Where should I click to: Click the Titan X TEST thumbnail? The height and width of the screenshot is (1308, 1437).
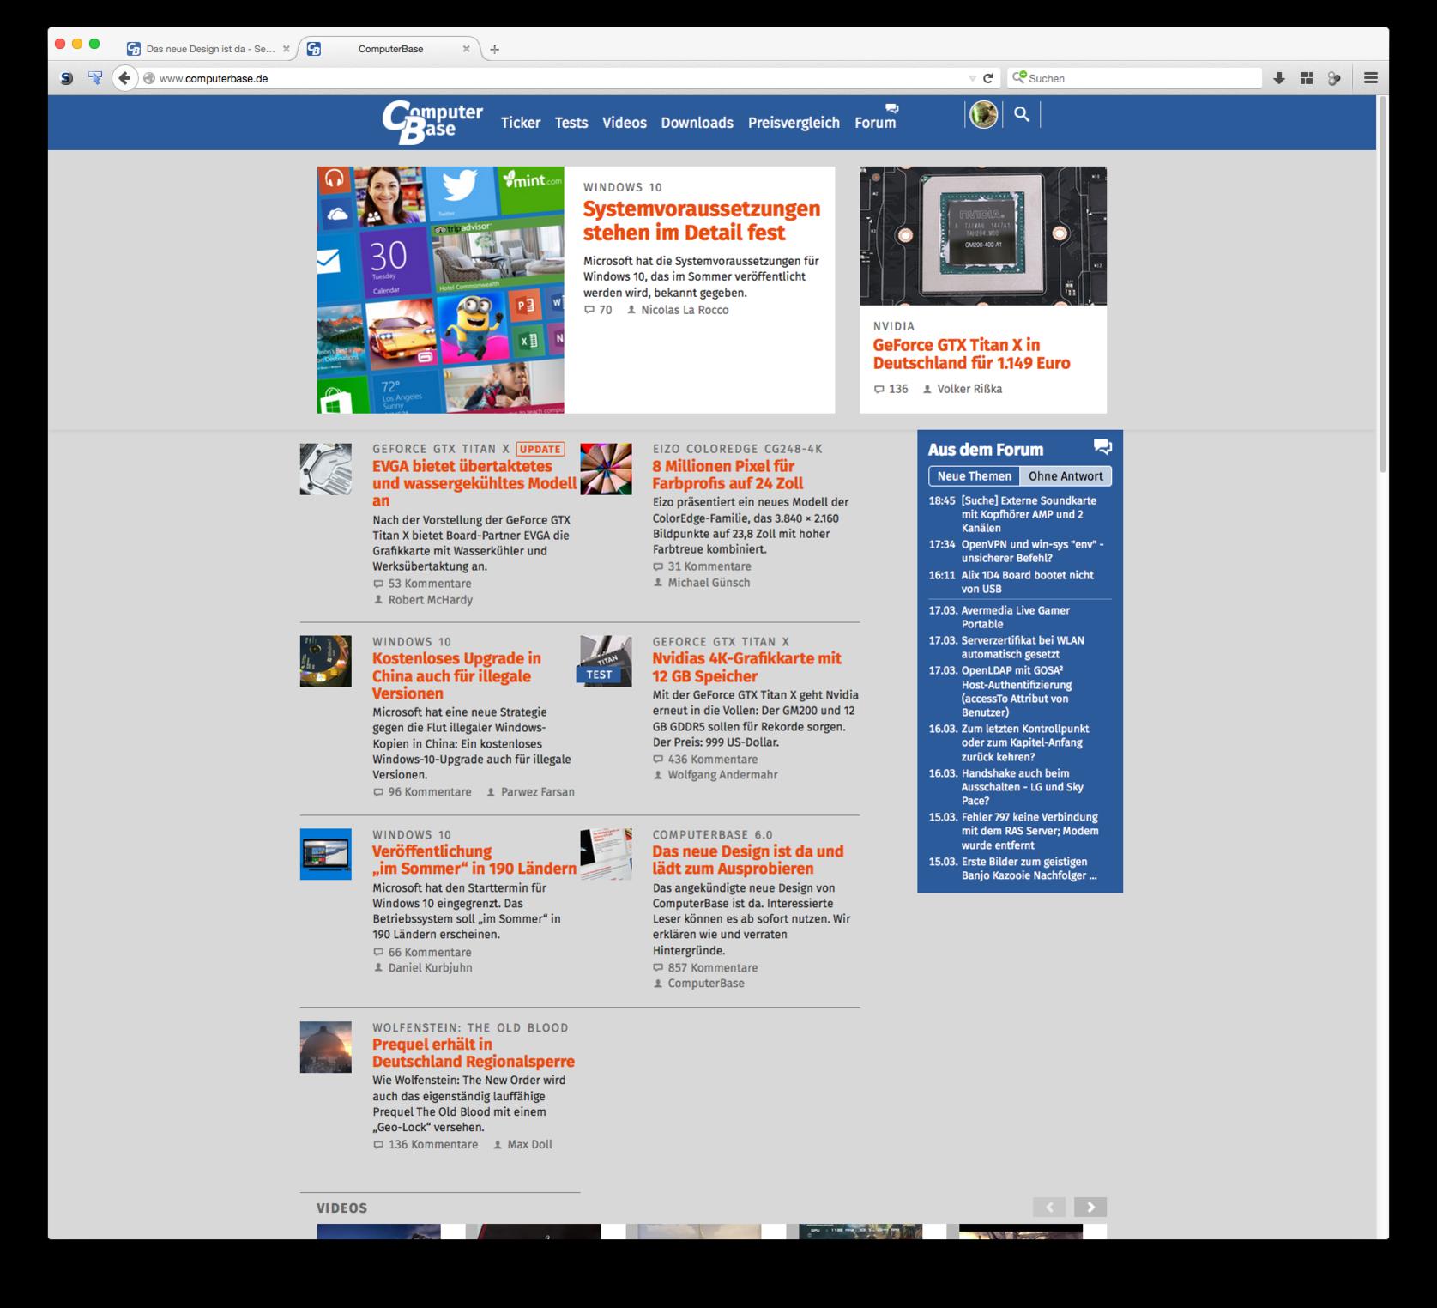coord(604,661)
